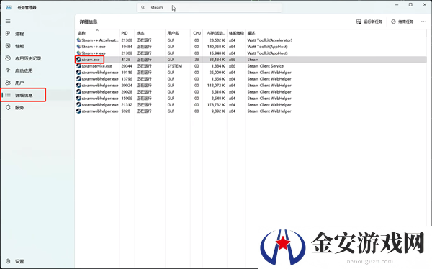Click the Steam icon of steam.exe row
This screenshot has height=269, width=432.
[78, 60]
